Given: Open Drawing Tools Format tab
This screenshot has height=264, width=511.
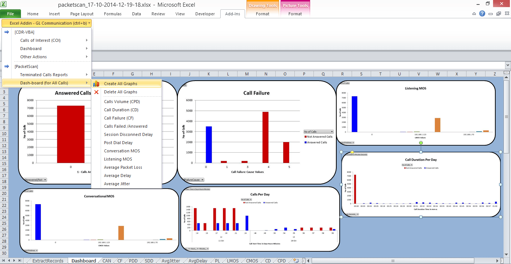Looking at the screenshot, I should 263,14.
